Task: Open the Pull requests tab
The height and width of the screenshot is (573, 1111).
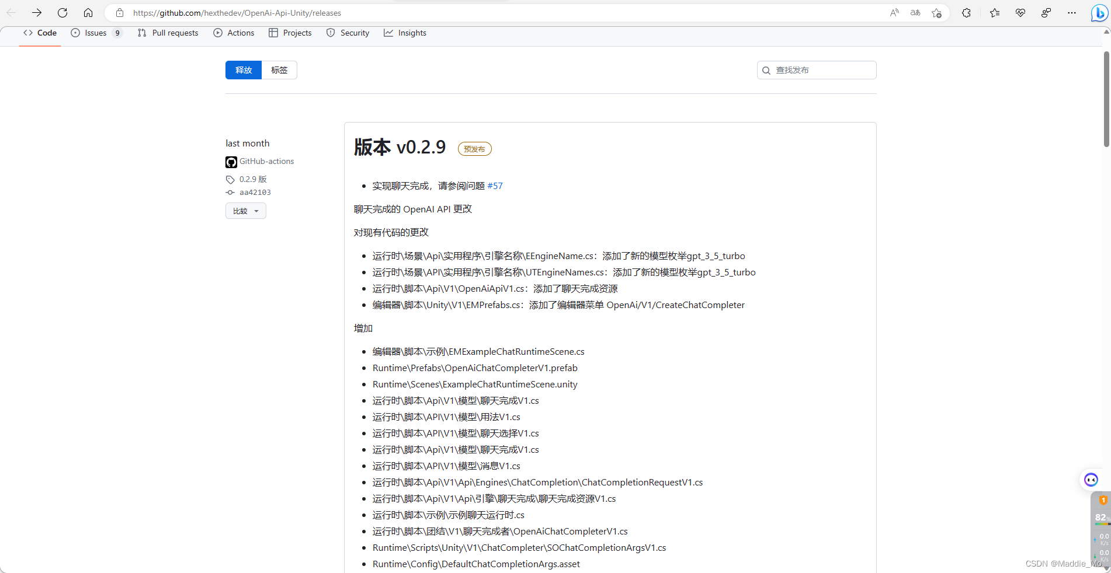Action: (x=168, y=33)
